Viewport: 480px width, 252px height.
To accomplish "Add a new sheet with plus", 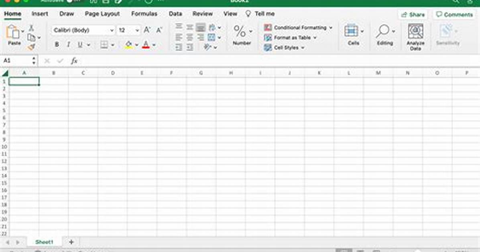I will (x=71, y=242).
